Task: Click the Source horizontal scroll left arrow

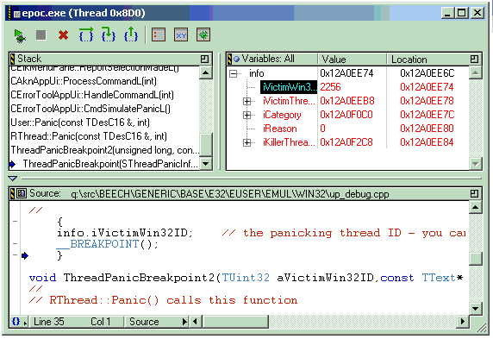Action: [x=195, y=322]
